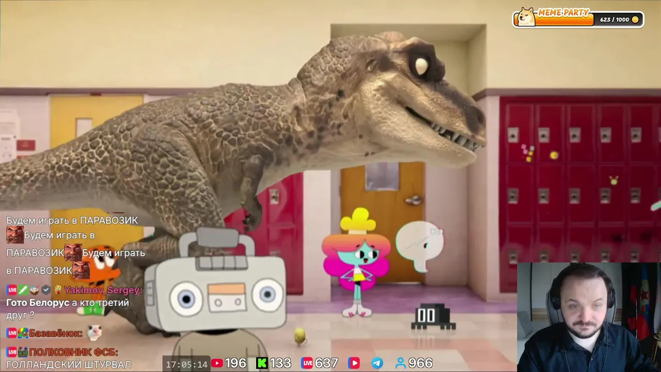This screenshot has width=661, height=372.
Task: Click the MEME PARTY title text
Action: click(x=563, y=12)
